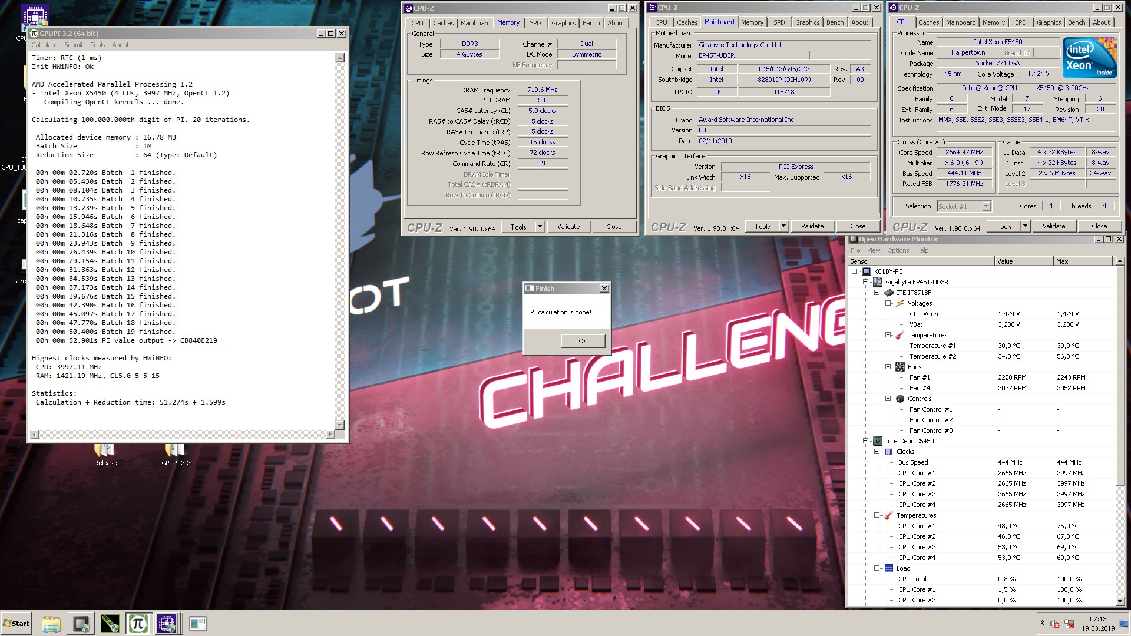Screen dimensions: 1131x636
Task: Click the Intel Xeon X5450 processor icon
Action: (877, 441)
